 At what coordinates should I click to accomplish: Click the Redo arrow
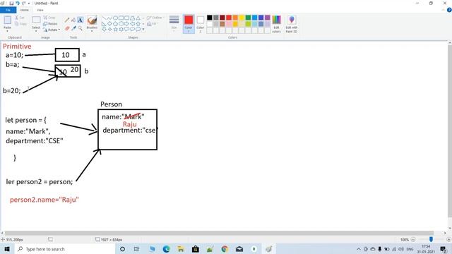click(x=24, y=3)
